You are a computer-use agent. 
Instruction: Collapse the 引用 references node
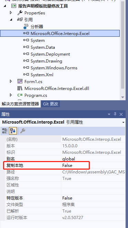tap(11, 20)
